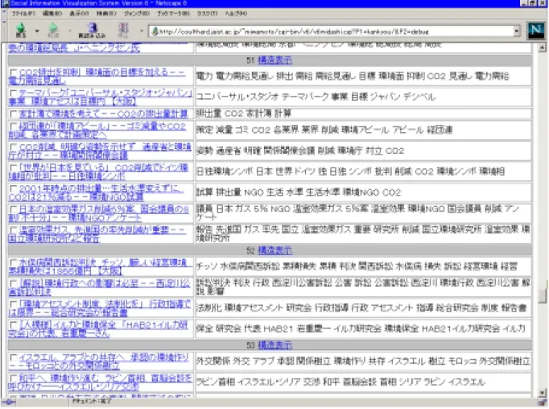Open the 構造表示 link of cluster 51
Screen dimensions: 549x409
[274, 60]
